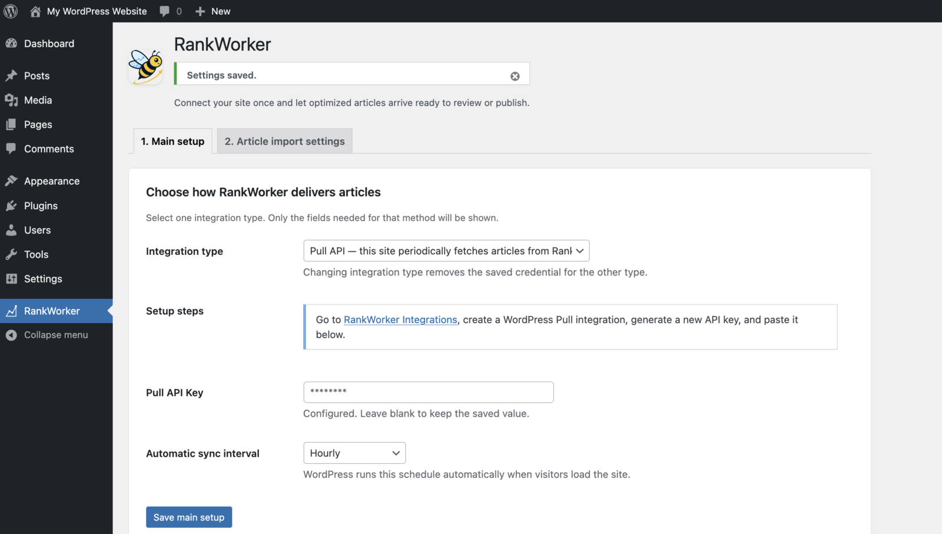Switch to Article import settings tab

285,141
